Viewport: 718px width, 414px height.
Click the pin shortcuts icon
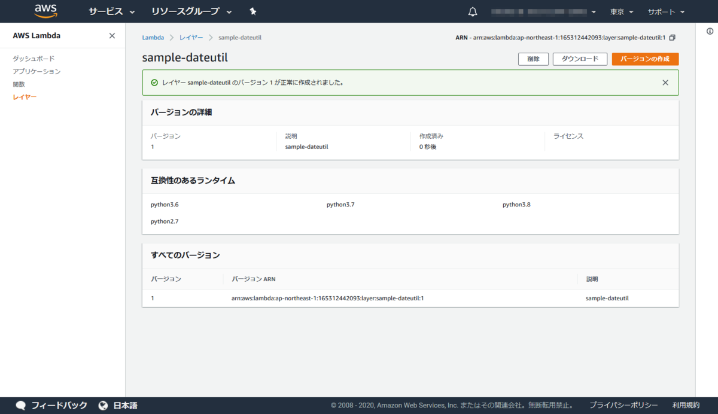[253, 11]
